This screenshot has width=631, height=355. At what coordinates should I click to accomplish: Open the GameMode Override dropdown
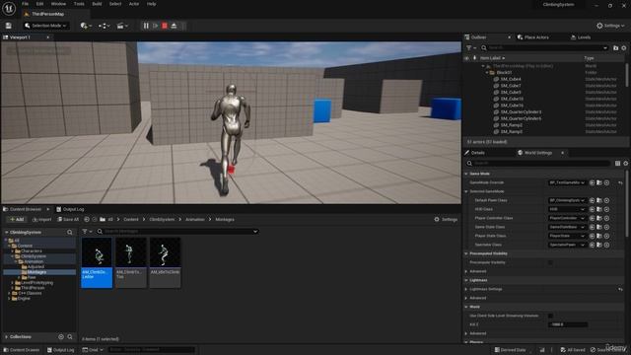click(567, 182)
